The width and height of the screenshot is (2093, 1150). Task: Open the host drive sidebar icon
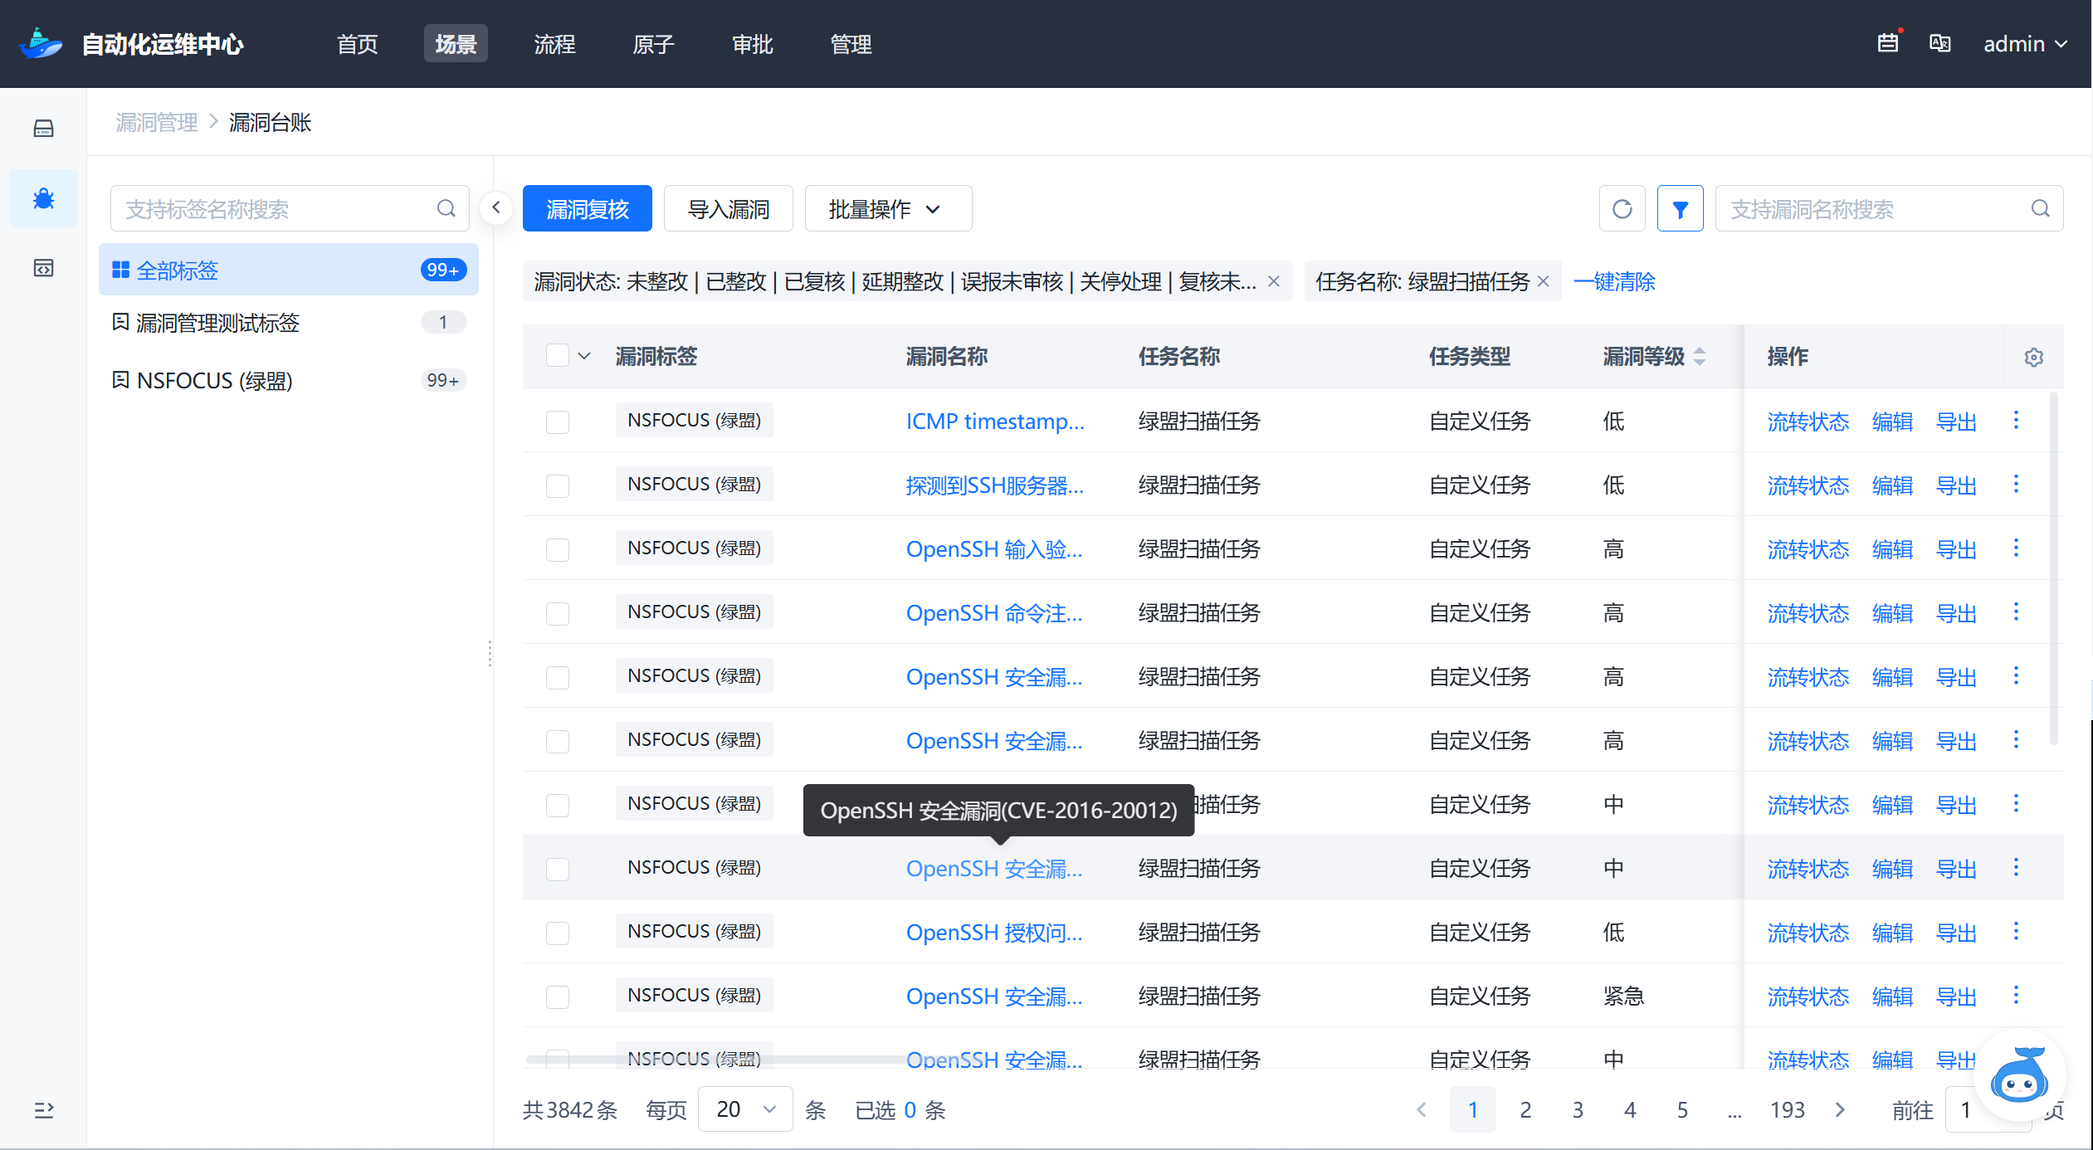(x=43, y=129)
